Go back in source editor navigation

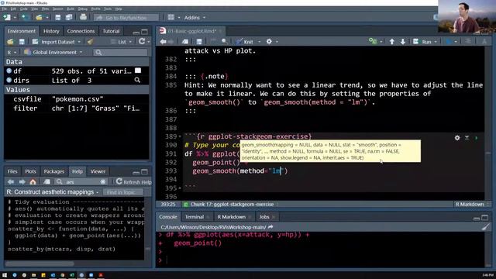[x=163, y=41]
